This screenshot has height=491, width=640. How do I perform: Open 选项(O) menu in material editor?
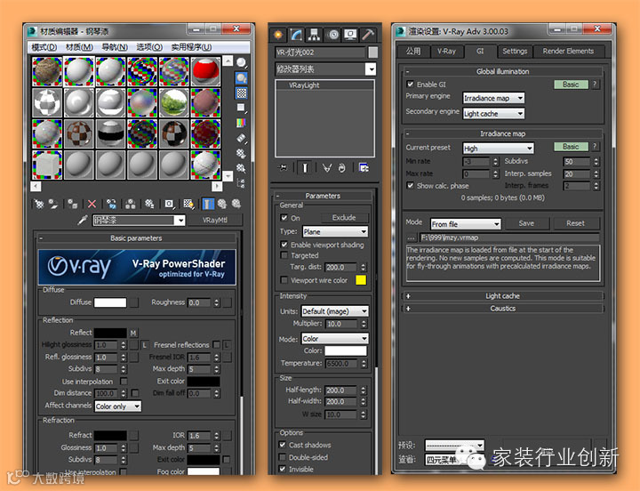point(149,47)
